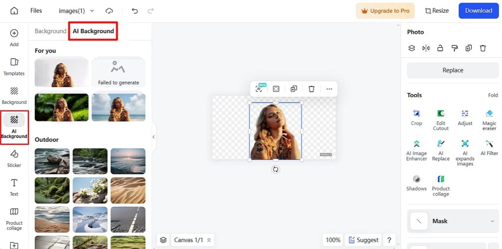
Task: Open the Sticker panel in sidebar
Action: pos(14,158)
